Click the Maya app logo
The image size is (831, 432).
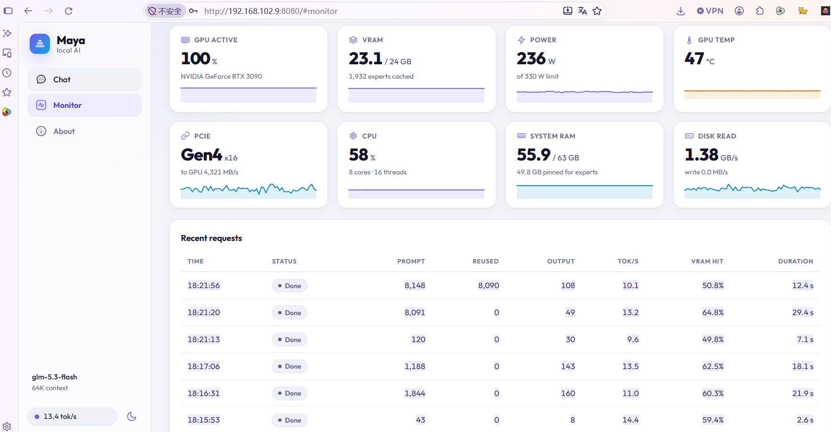coord(40,44)
